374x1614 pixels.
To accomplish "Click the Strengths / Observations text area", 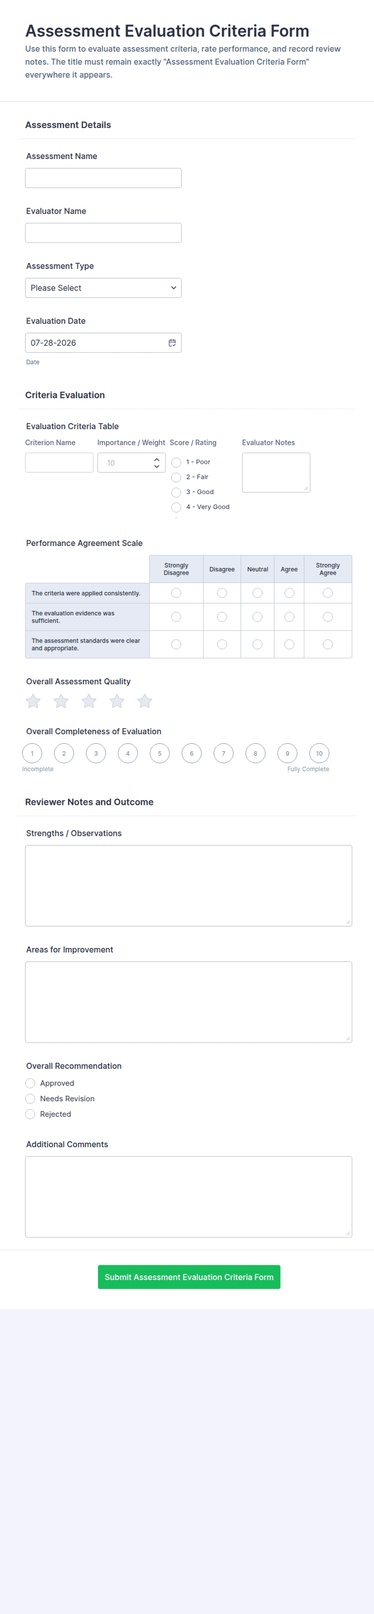I will pos(188,885).
